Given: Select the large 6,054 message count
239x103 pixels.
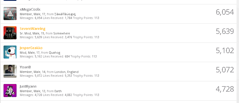Looking at the screenshot, I should coord(225,12).
